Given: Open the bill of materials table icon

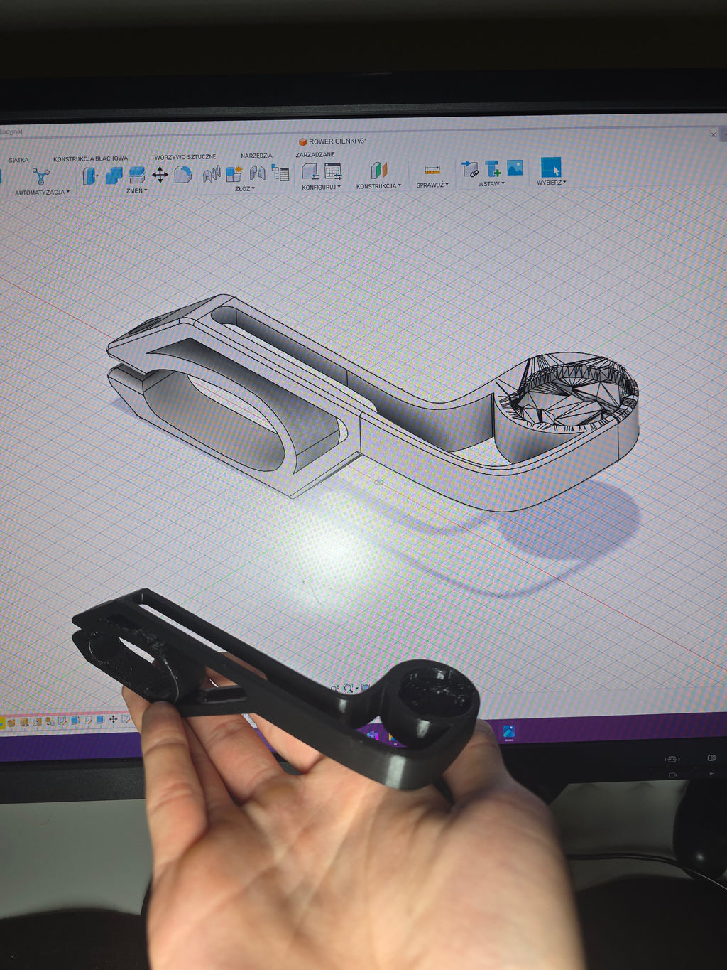Looking at the screenshot, I should [280, 173].
